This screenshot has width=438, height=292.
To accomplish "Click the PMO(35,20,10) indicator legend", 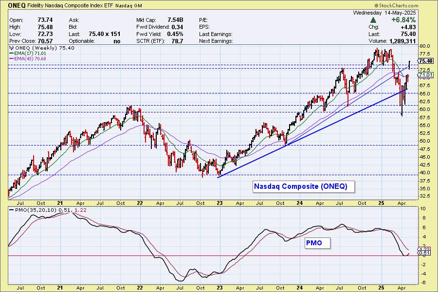I will point(48,210).
